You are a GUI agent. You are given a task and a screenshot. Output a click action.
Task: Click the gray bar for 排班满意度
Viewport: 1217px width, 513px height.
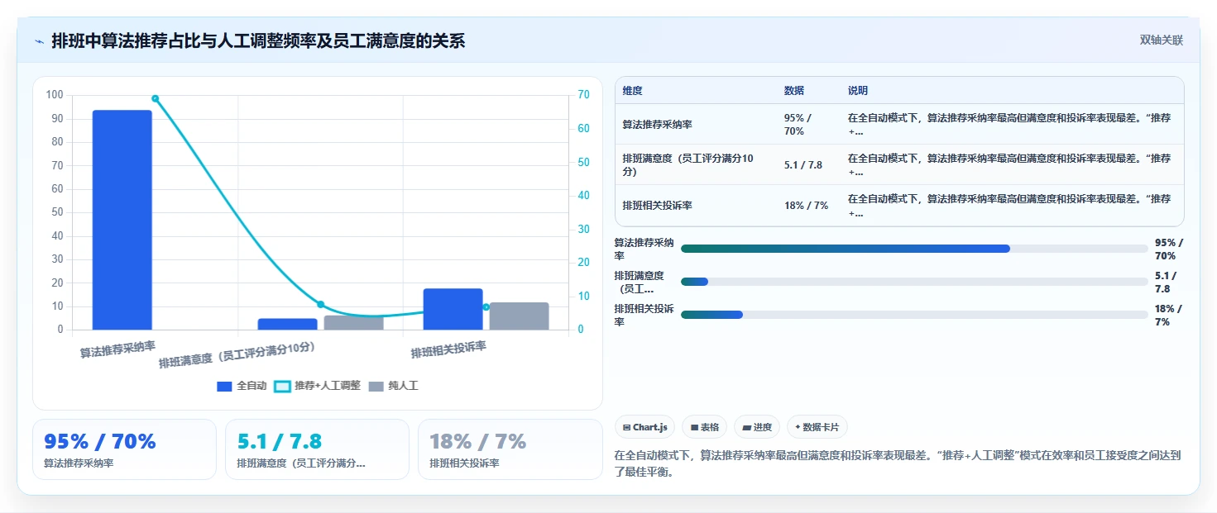pos(353,322)
